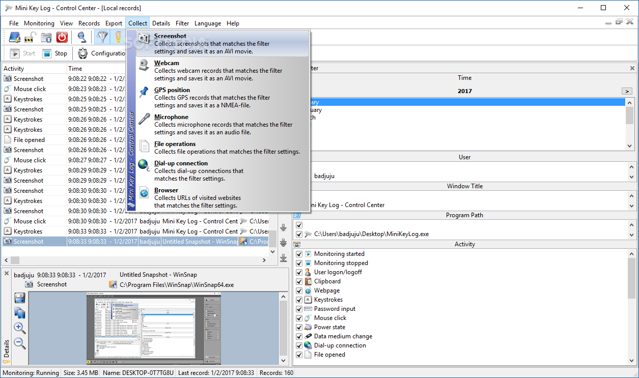Click the Program Path section icon
The image size is (639, 378).
coord(297,215)
